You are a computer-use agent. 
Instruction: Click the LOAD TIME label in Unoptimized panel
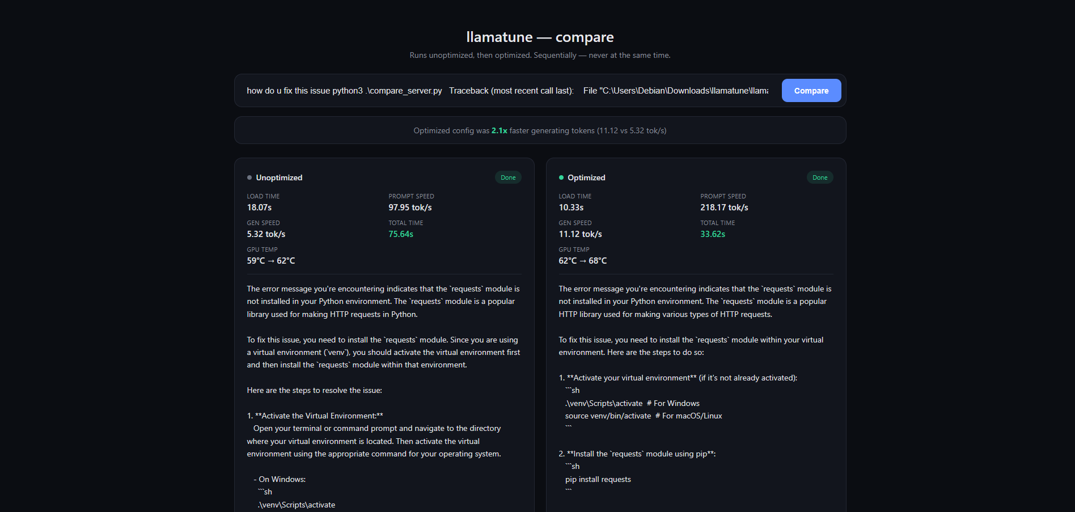point(263,196)
